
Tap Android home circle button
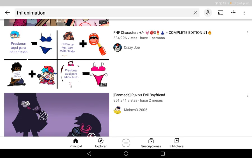click(x=126, y=154)
